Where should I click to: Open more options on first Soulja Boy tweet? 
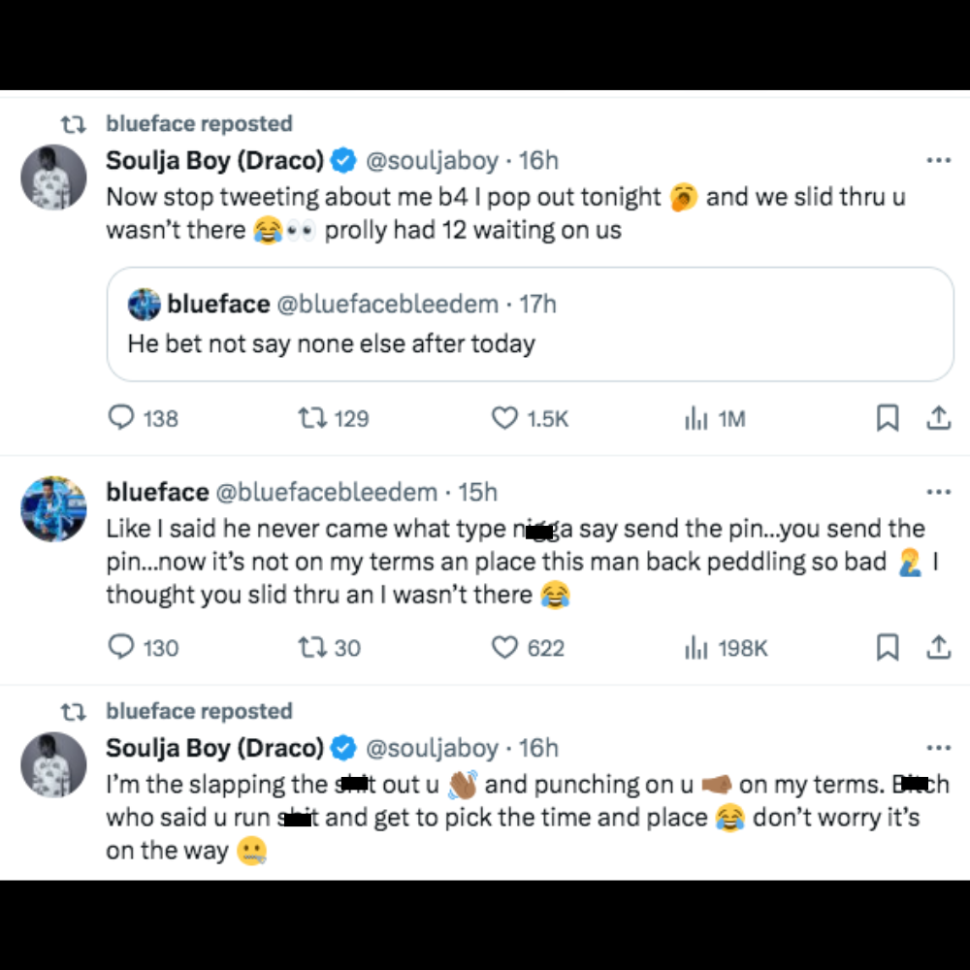[x=938, y=160]
